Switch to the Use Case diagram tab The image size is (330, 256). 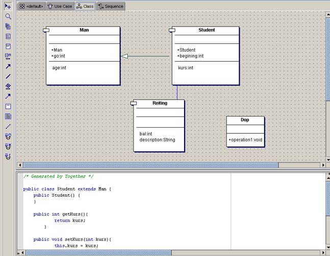pyautogui.click(x=60, y=6)
